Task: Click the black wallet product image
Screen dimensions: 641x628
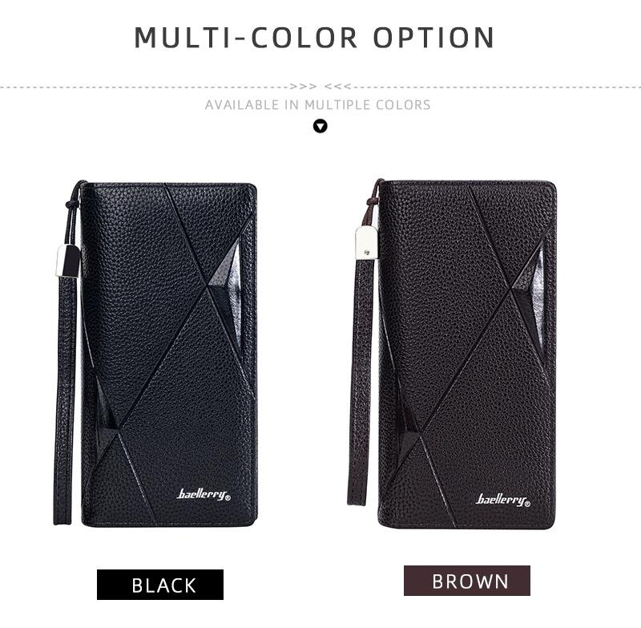Action: [x=155, y=354]
